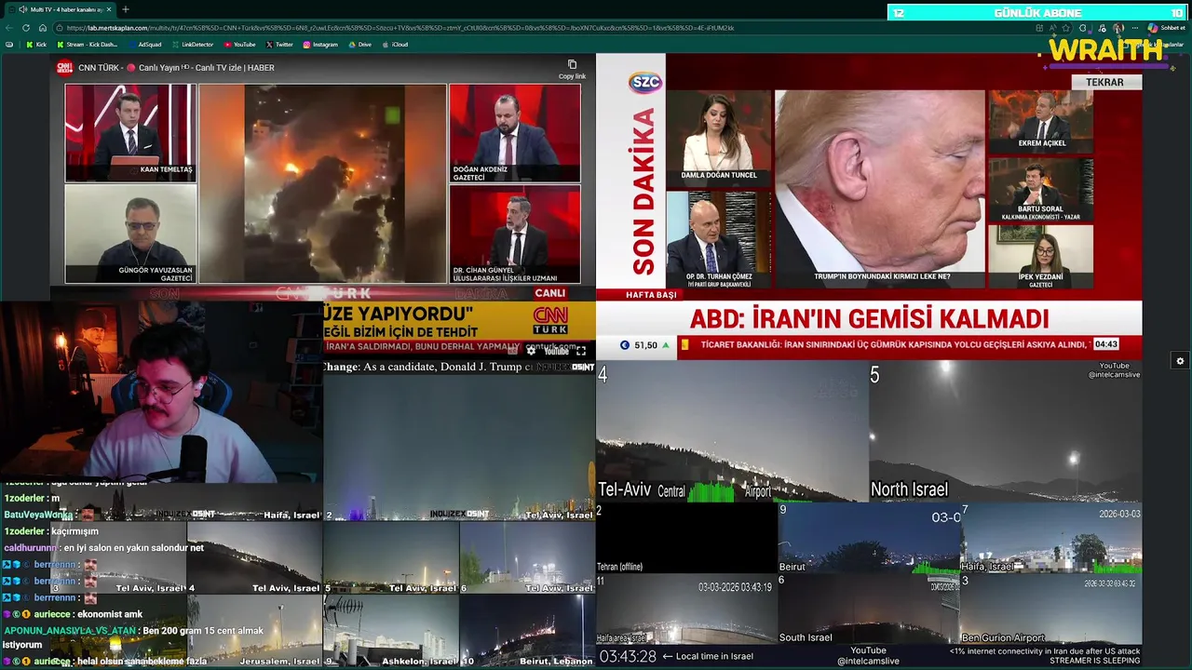Click CNN Türk channel logo in video header

tap(64, 67)
